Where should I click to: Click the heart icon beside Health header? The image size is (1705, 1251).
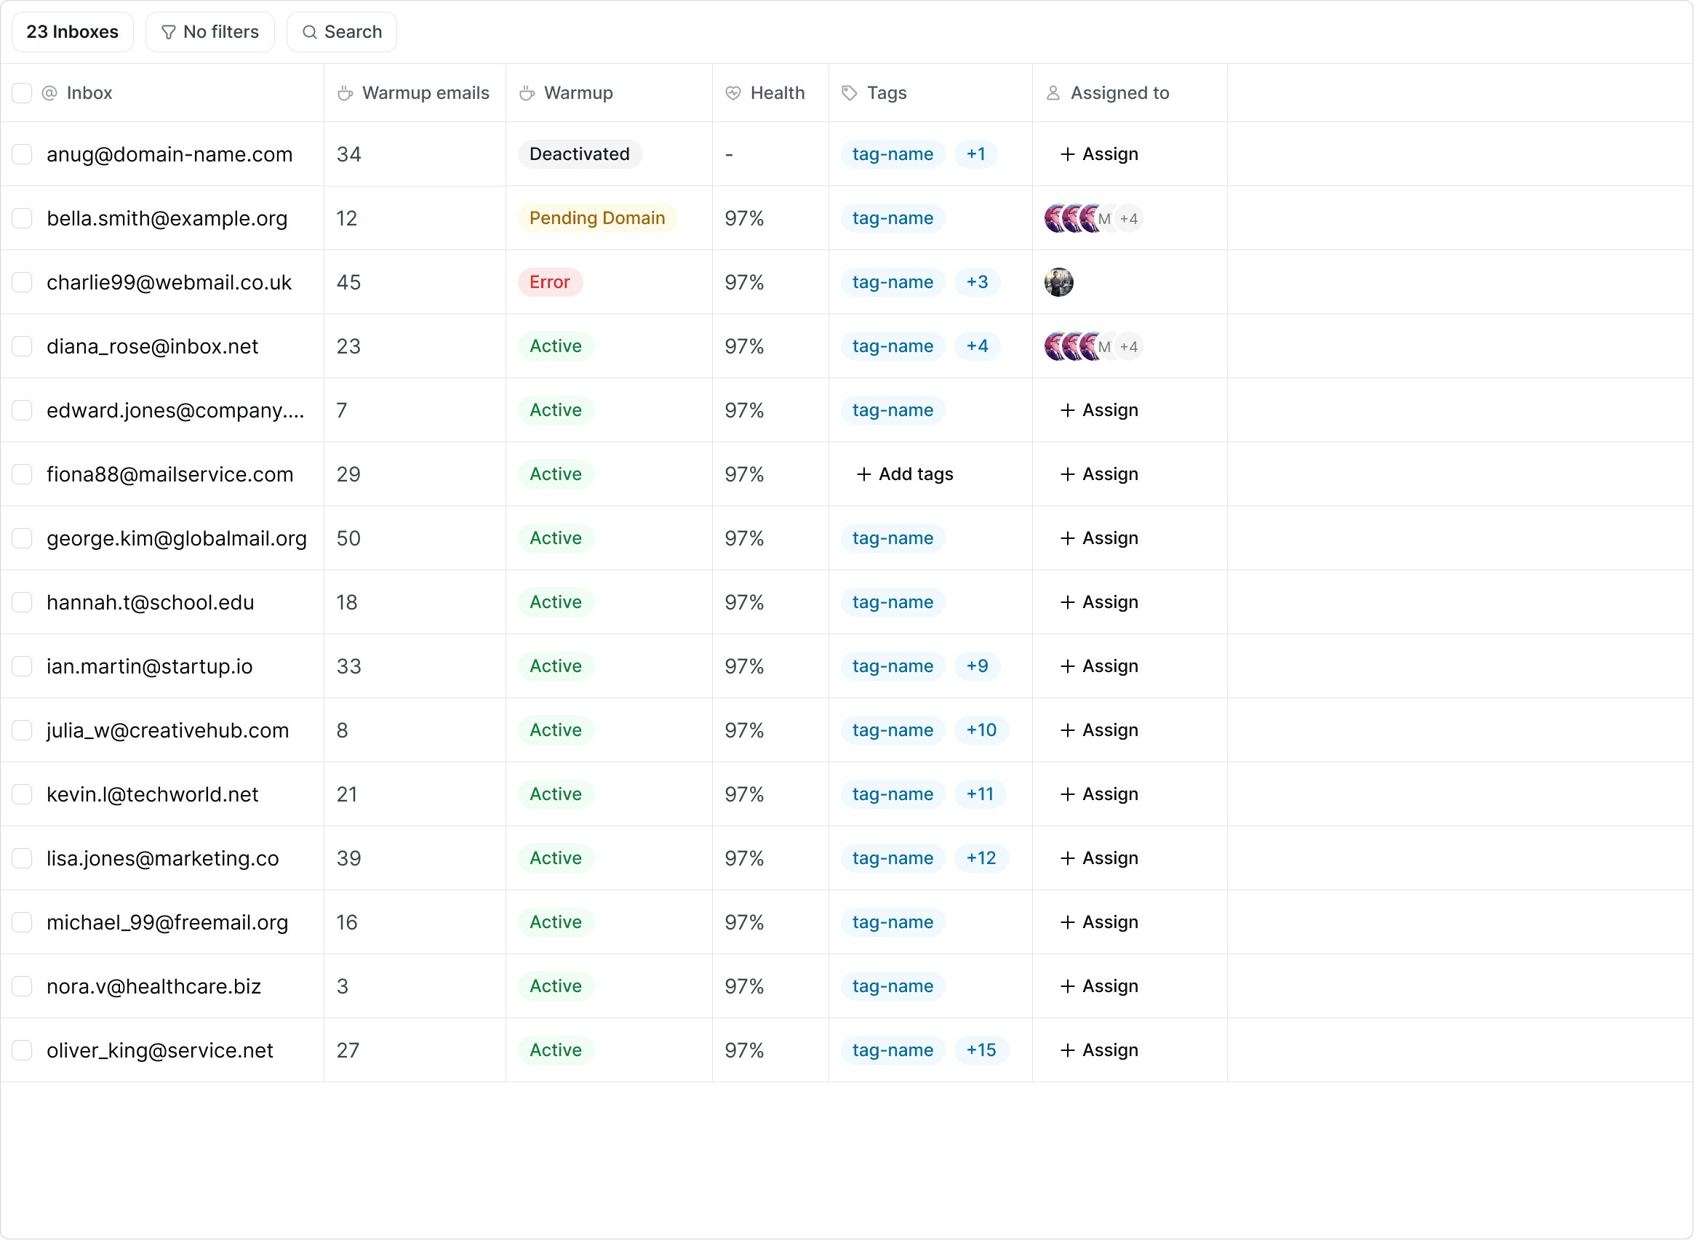coord(733,93)
